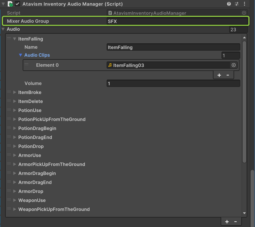Click drag handle of Element 0
The height and width of the screenshot is (227, 255).
coord(27,65)
